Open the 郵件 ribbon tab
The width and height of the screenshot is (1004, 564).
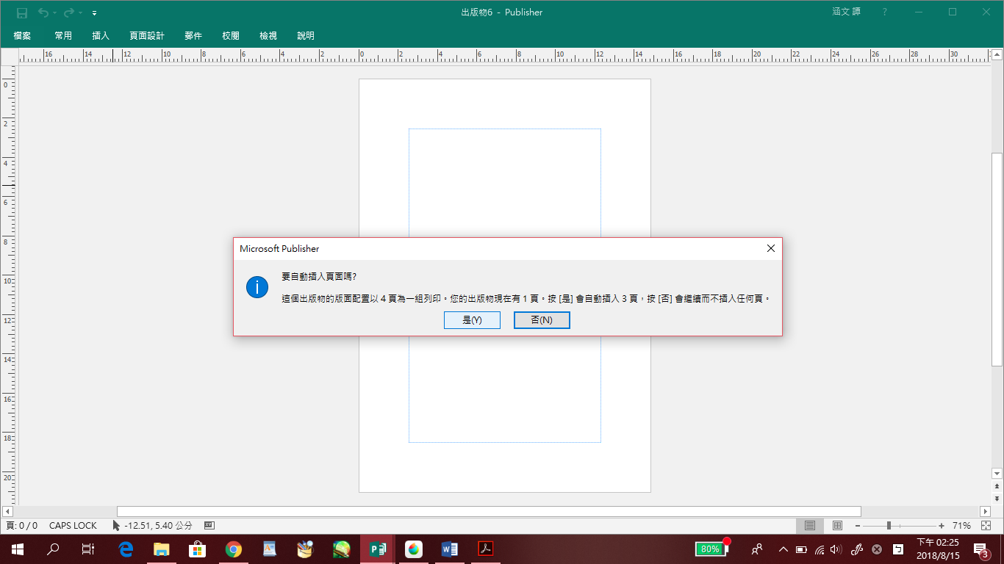pos(193,35)
